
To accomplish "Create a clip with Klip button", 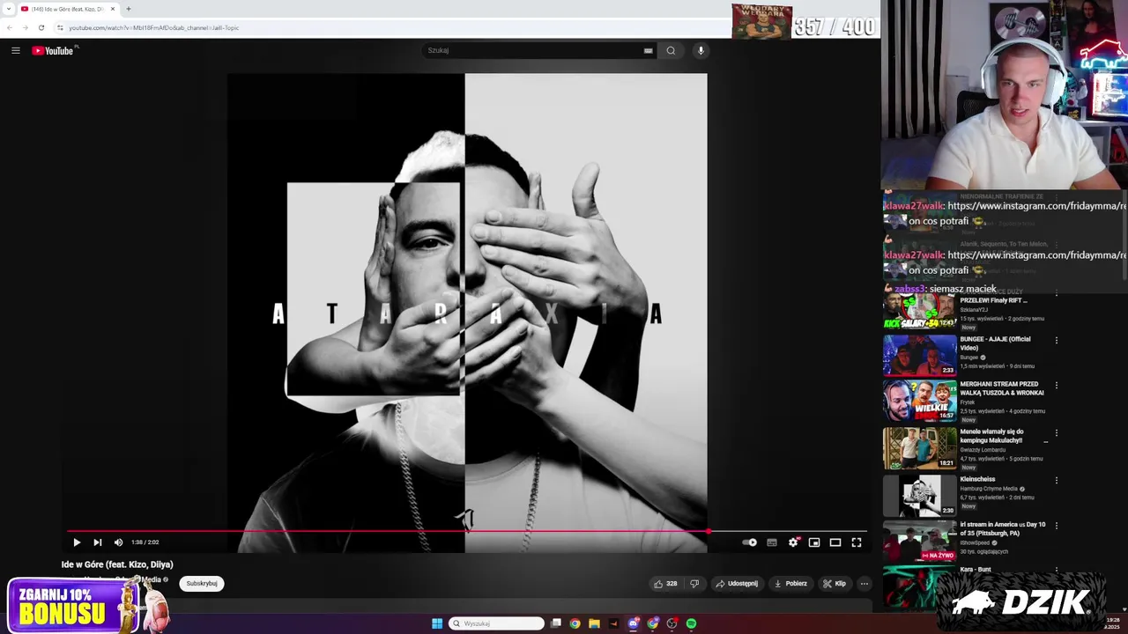I will click(835, 583).
